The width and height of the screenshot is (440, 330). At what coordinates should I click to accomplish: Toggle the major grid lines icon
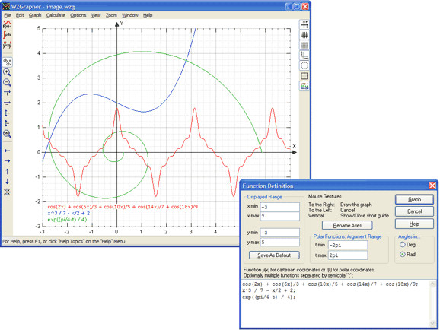(x=304, y=35)
